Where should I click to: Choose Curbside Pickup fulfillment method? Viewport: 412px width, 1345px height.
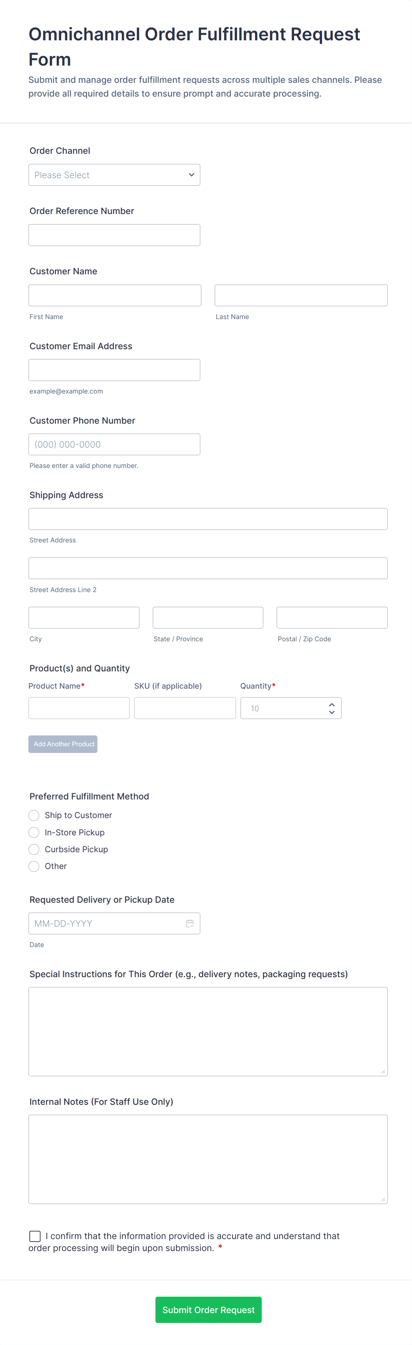[34, 849]
